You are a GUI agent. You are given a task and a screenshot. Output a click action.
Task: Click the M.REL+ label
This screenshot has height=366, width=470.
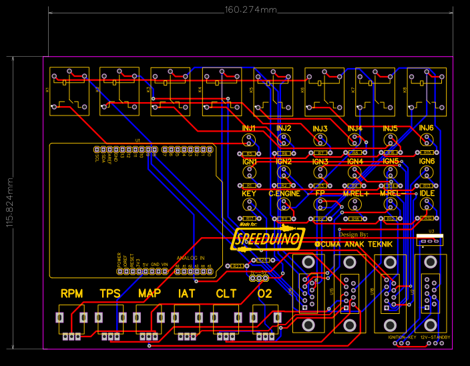click(x=356, y=194)
